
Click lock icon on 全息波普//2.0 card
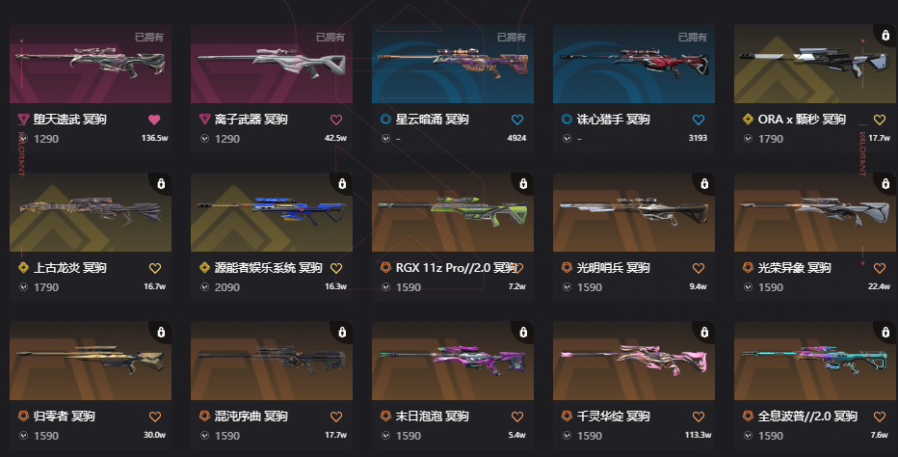pos(885,332)
